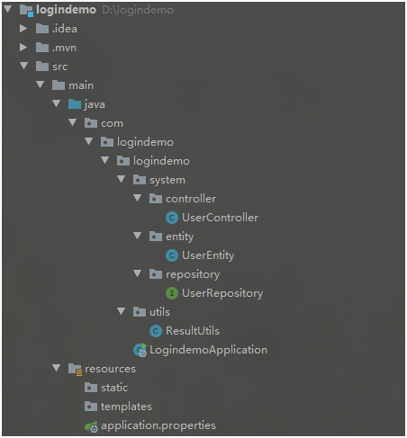
Task: Click the resources folder icon
Action: coord(75,369)
